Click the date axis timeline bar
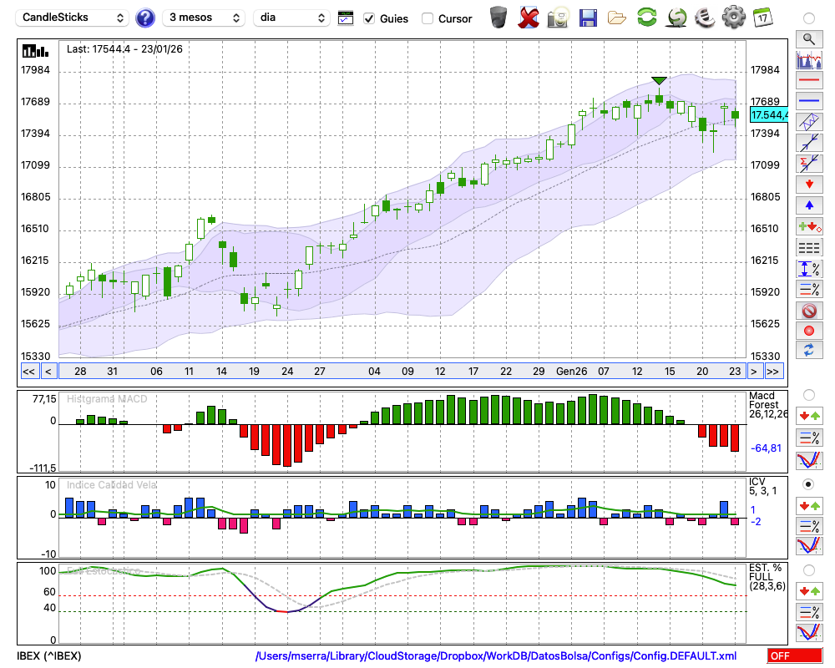Screen dimensions: 835x668 [x=402, y=372]
